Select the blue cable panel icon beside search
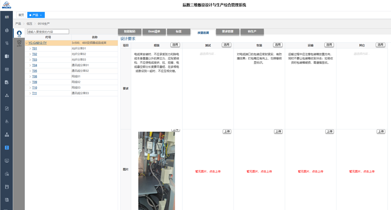This screenshot has width=391, height=210. (x=19, y=33)
